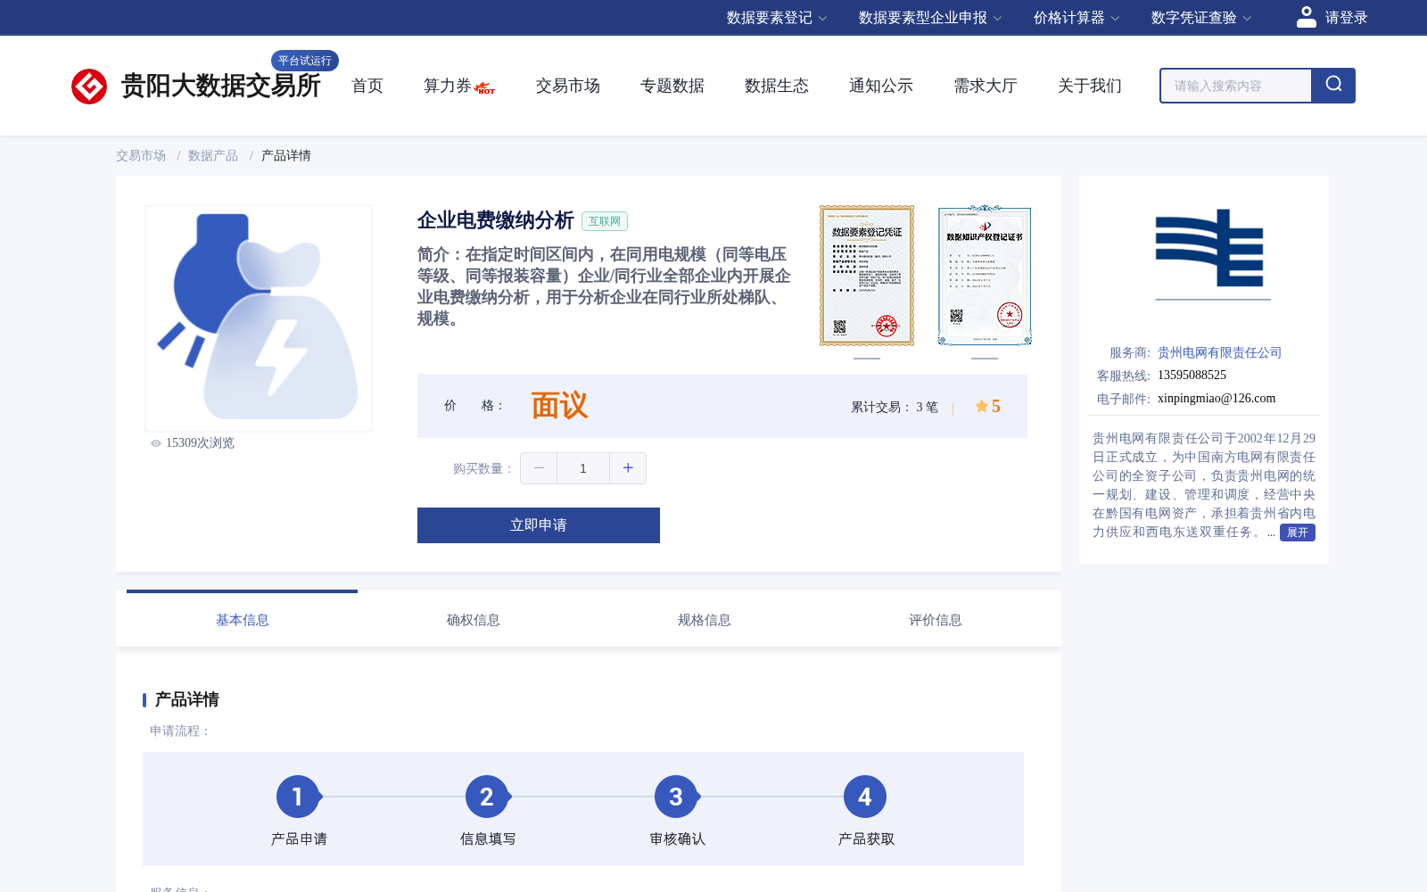
Task: Click the eye icon beside 15309次浏览
Action: pyautogui.click(x=156, y=443)
